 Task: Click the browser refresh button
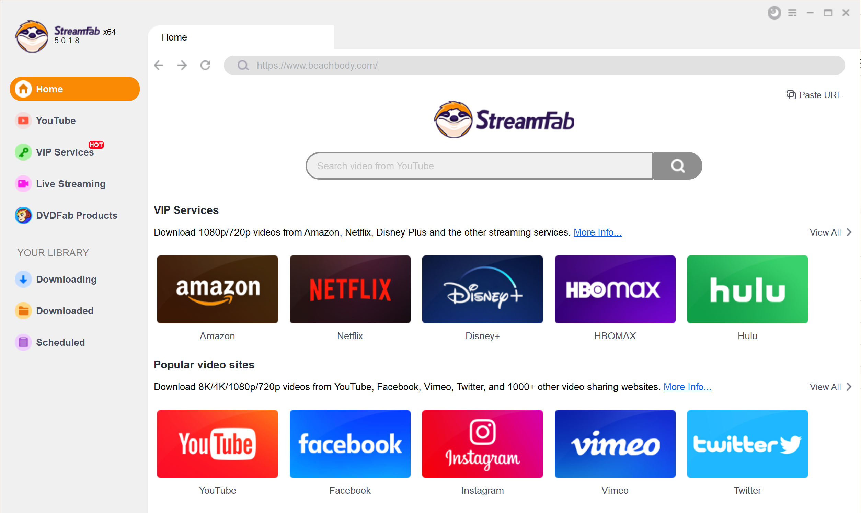206,65
